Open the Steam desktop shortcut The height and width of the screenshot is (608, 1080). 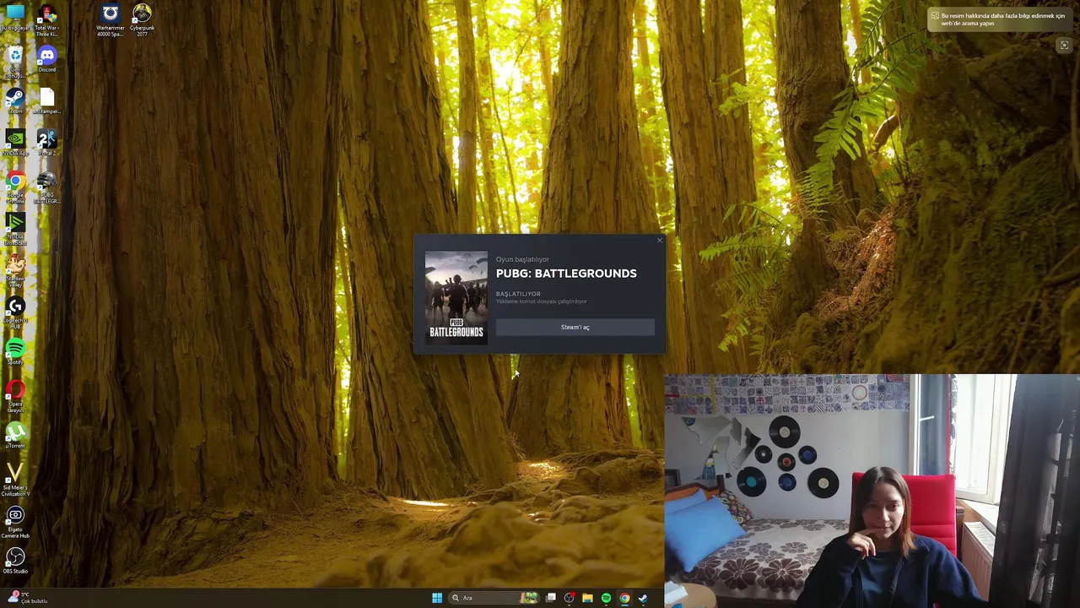coord(15,101)
